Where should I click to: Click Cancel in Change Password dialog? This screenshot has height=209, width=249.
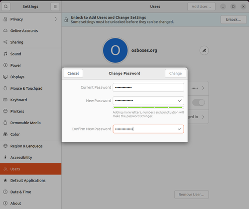(73, 73)
